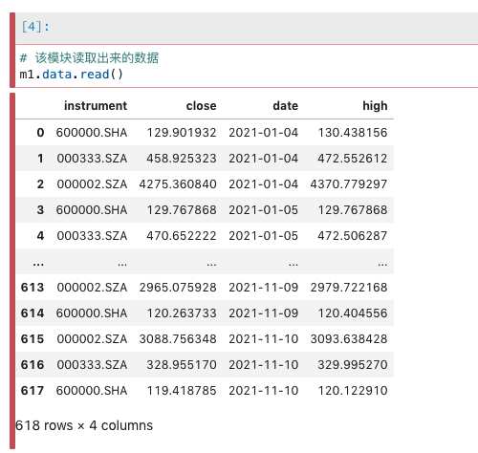The width and height of the screenshot is (478, 453).
Task: Click close value 120.263733
Action: click(x=182, y=313)
